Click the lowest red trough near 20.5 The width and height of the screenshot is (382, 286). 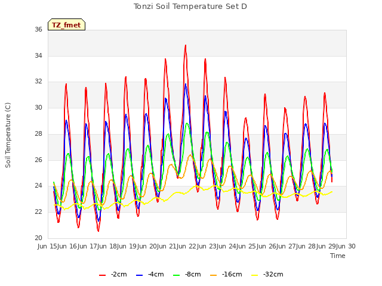click(98, 231)
